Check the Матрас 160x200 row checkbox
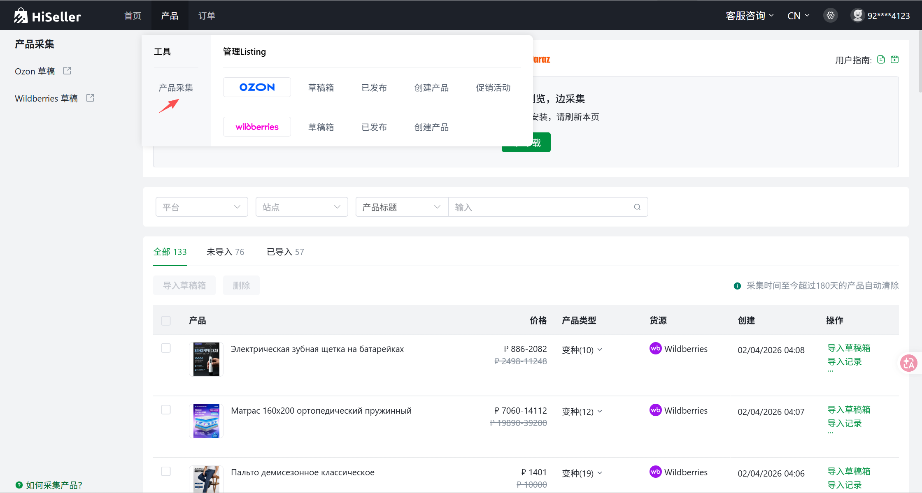The height and width of the screenshot is (493, 922). (166, 410)
